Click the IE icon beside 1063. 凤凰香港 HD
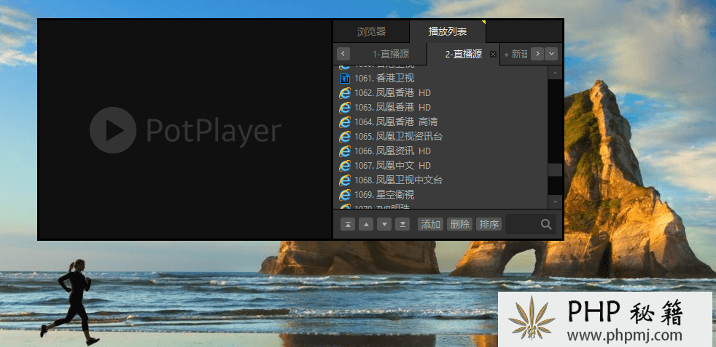The height and width of the screenshot is (347, 716). click(x=345, y=108)
